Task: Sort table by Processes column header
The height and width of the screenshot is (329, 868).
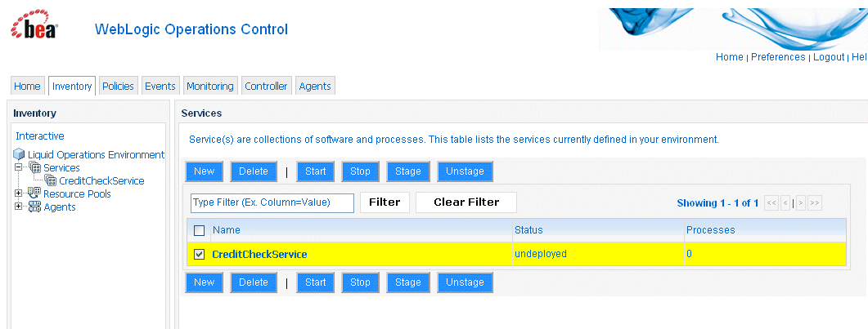Action: (x=711, y=229)
